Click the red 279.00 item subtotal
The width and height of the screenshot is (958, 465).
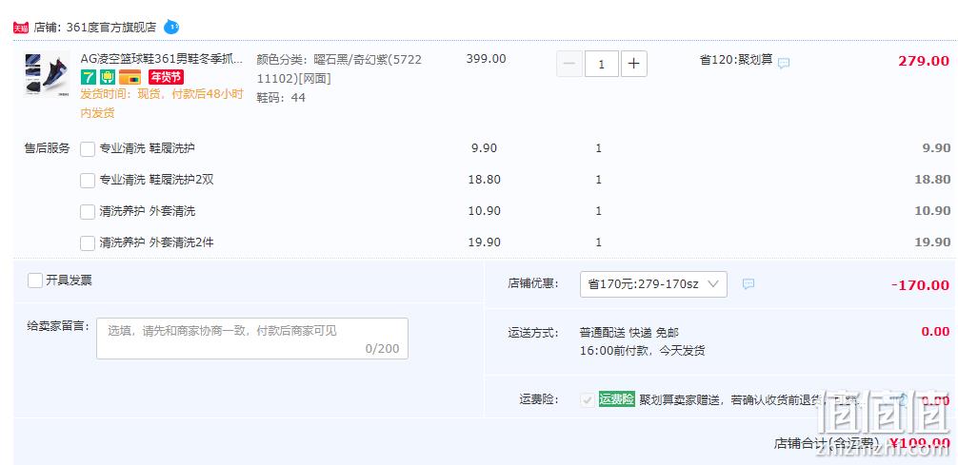(x=924, y=61)
